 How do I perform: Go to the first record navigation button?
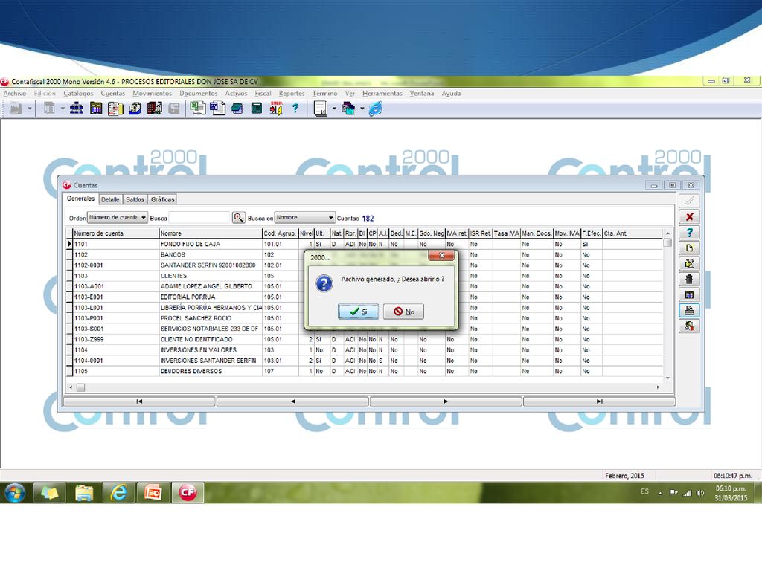[x=139, y=401]
